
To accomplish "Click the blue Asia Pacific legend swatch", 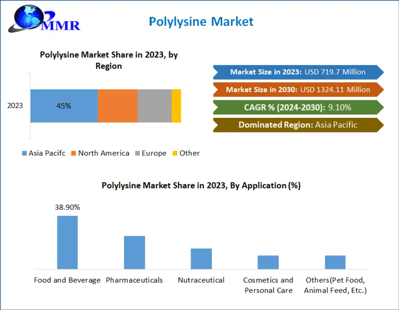I will tap(24, 154).
